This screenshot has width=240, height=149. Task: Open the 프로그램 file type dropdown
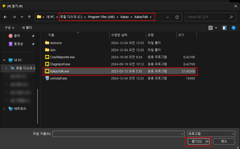tap(211, 134)
